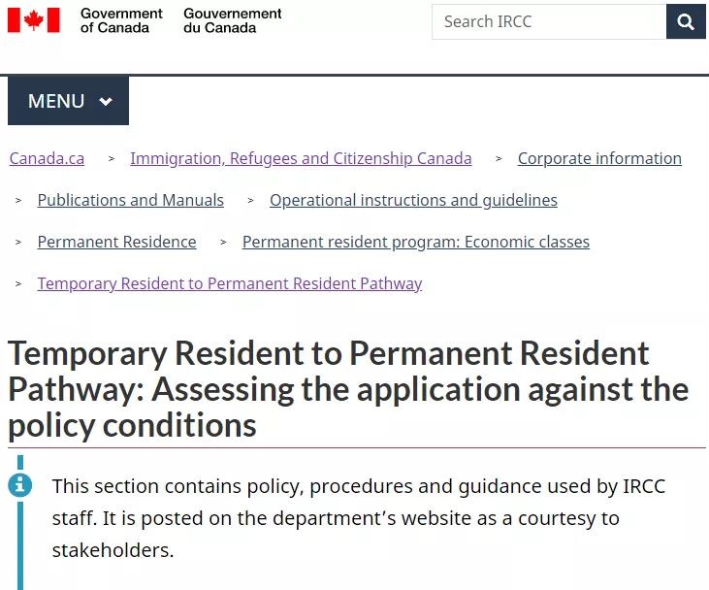
Task: Click the page heading about policy conditions
Action: [x=348, y=389]
